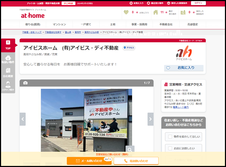Click 富山県 breadcrumb link
Image resolution: width=226 pixels, height=167 pixels.
pos(68,32)
